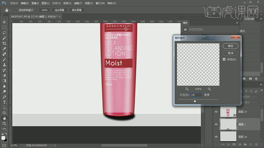Click zoom in icon in Gaussian Blur preview
The image size is (264, 148).
tap(209, 89)
